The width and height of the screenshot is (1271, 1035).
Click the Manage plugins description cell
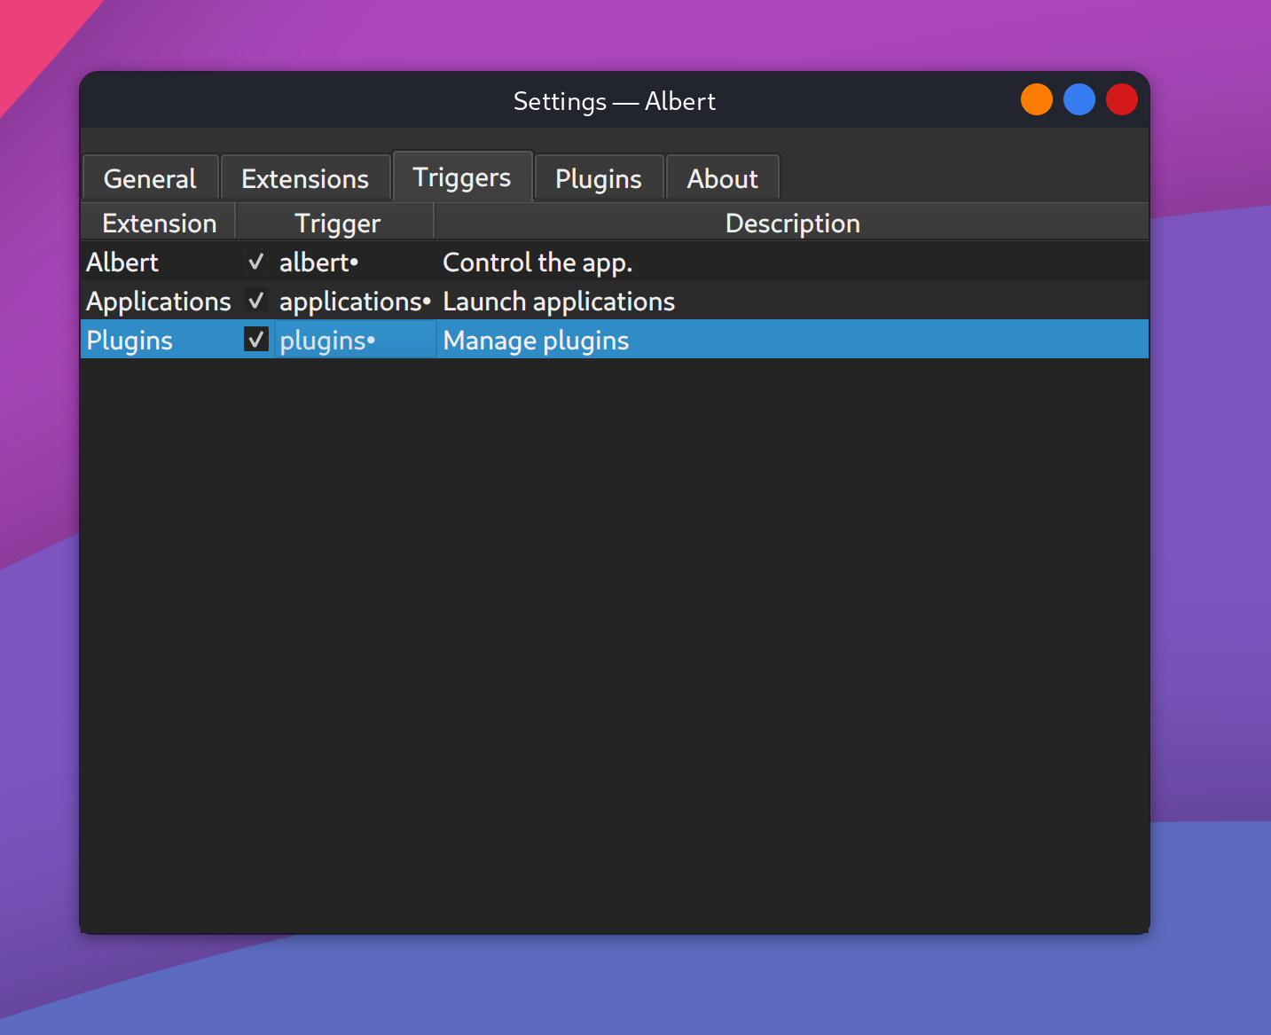(x=536, y=339)
